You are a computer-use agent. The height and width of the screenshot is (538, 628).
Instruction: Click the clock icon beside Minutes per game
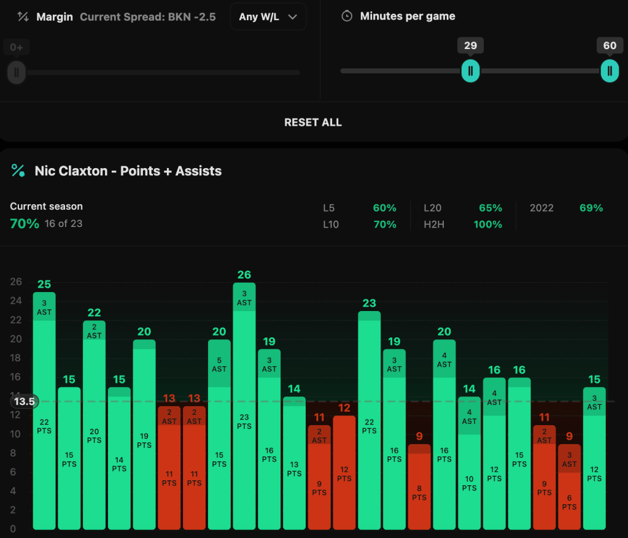click(347, 17)
